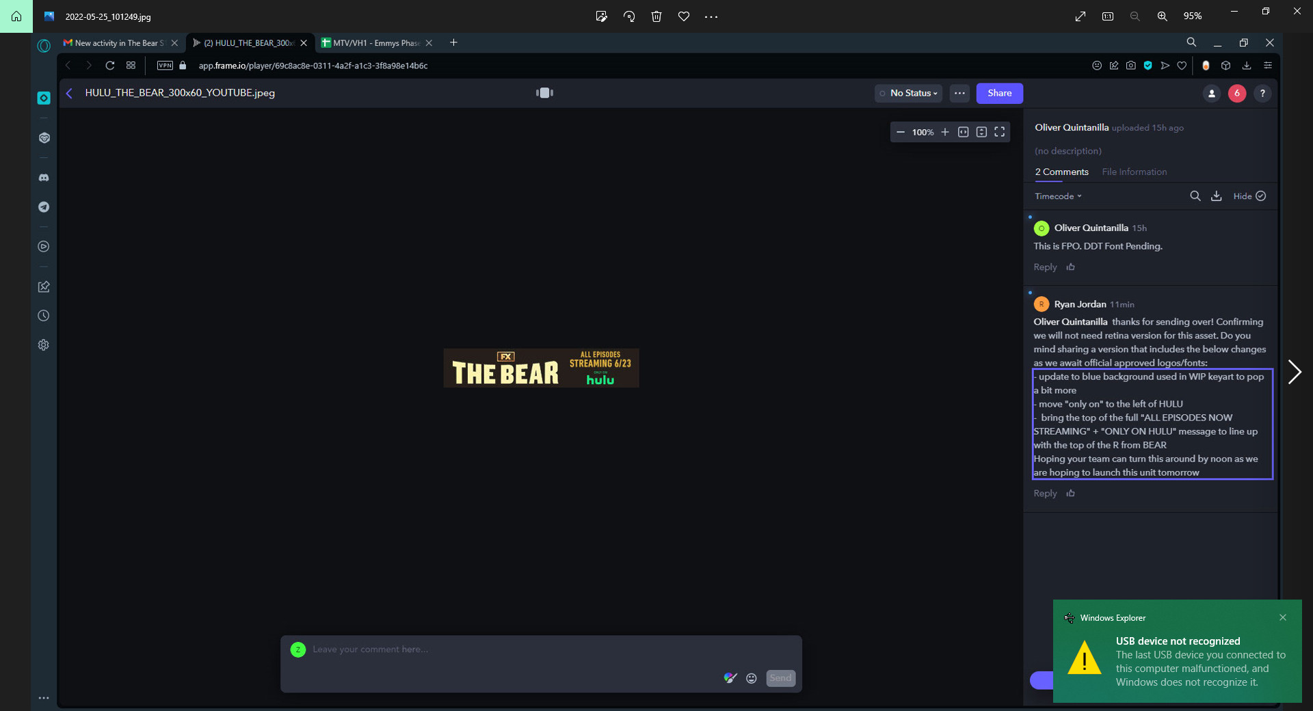Open the Photos actual size icon

[x=1107, y=16]
